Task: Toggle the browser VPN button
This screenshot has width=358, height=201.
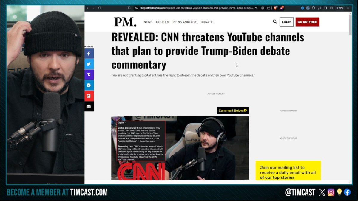Action: 340,8
